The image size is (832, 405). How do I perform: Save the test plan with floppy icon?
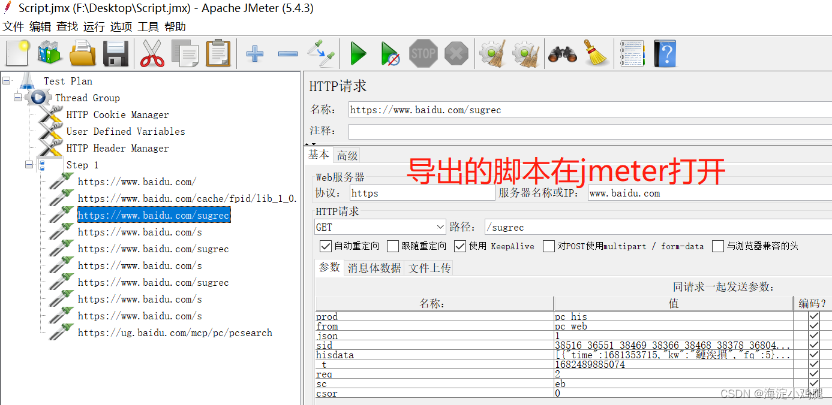pyautogui.click(x=116, y=53)
